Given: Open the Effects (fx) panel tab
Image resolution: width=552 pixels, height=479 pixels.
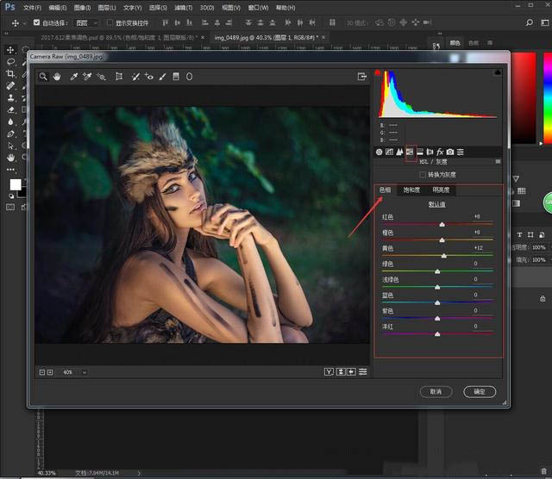Looking at the screenshot, I should pos(440,152).
